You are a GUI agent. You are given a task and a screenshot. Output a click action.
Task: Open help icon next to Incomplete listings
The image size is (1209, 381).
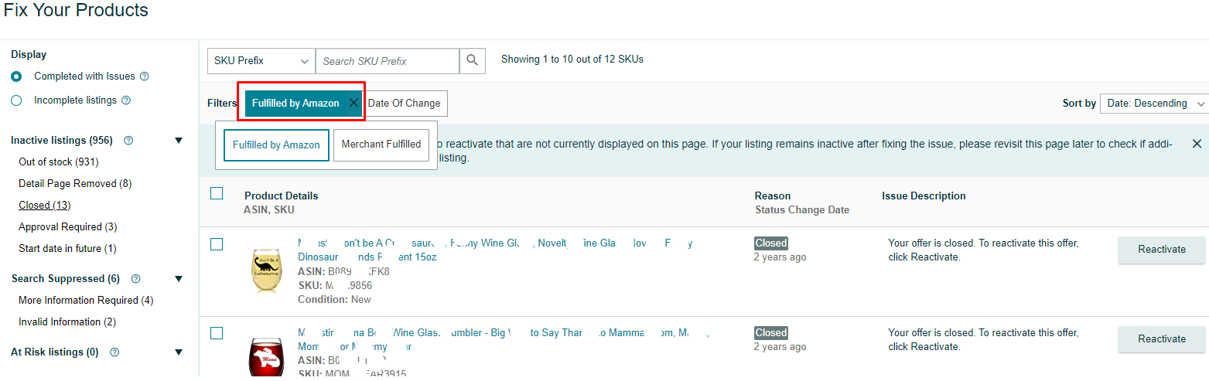(126, 100)
